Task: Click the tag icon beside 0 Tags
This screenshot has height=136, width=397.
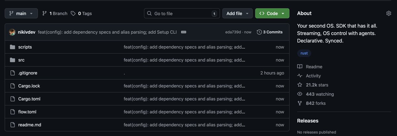Action: tap(73, 14)
